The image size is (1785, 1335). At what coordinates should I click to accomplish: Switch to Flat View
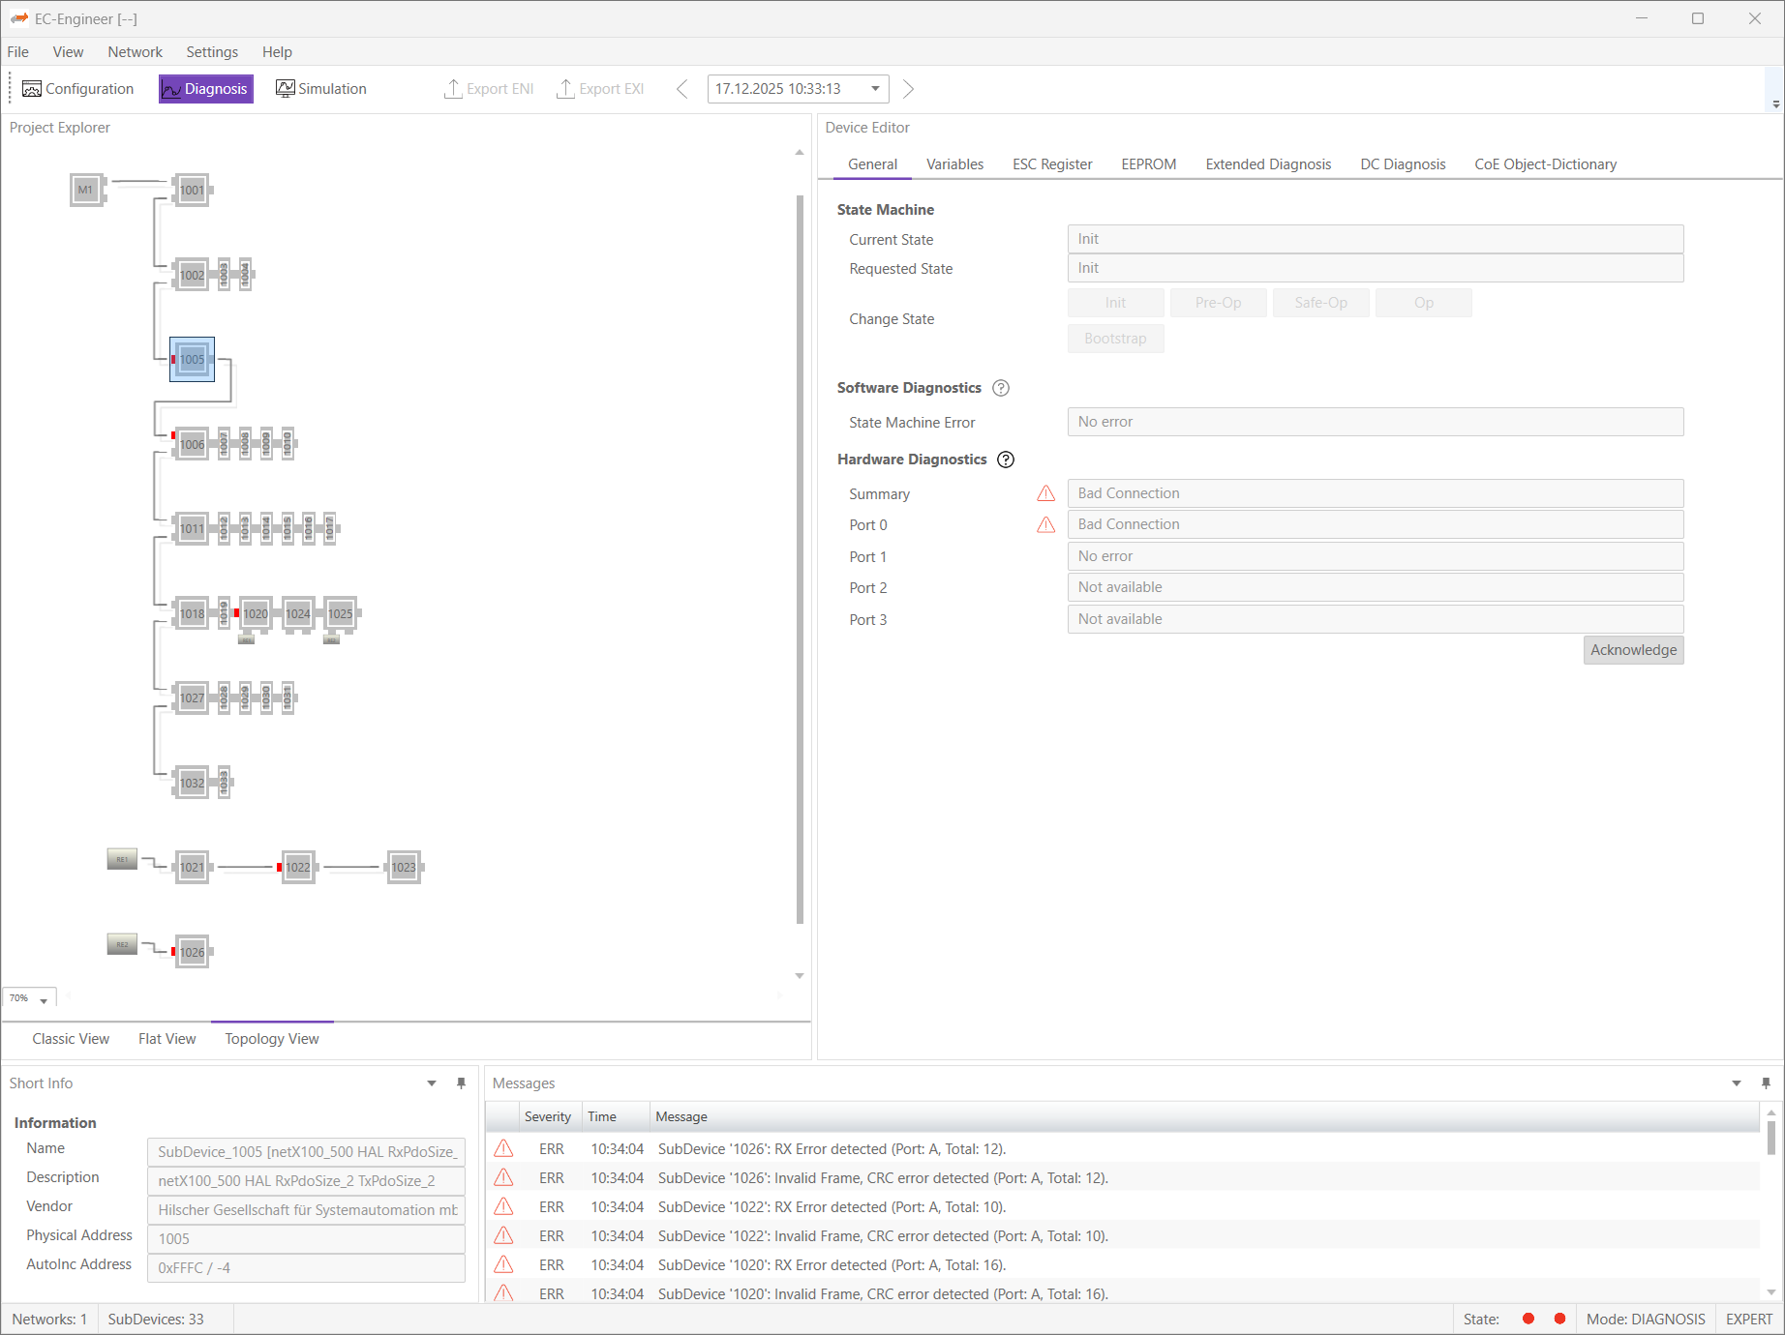point(166,1039)
